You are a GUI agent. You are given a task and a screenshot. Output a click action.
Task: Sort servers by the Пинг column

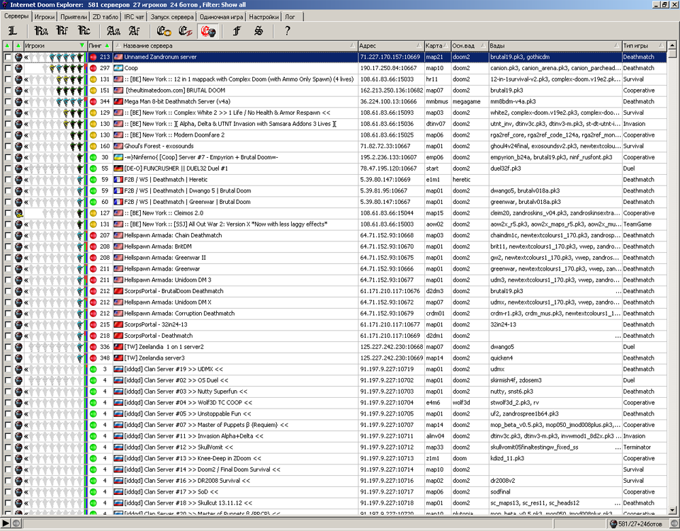tap(99, 46)
